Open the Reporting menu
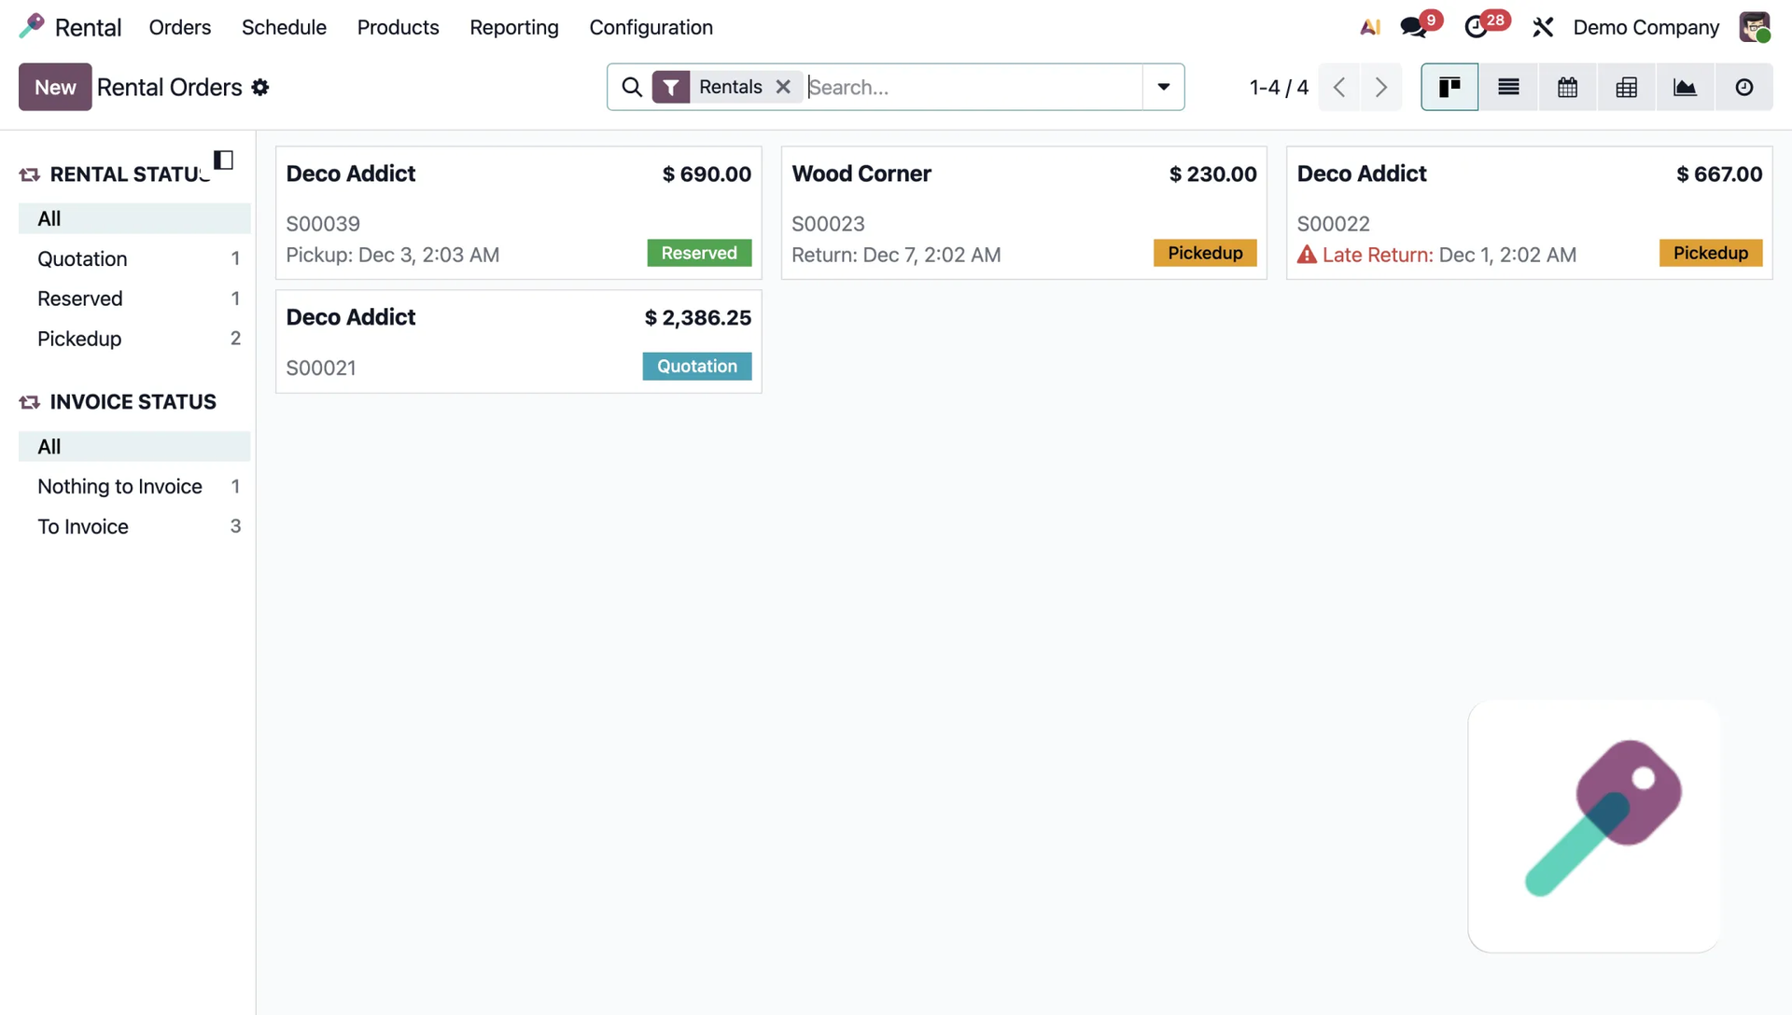Image resolution: width=1792 pixels, height=1015 pixels. click(514, 27)
